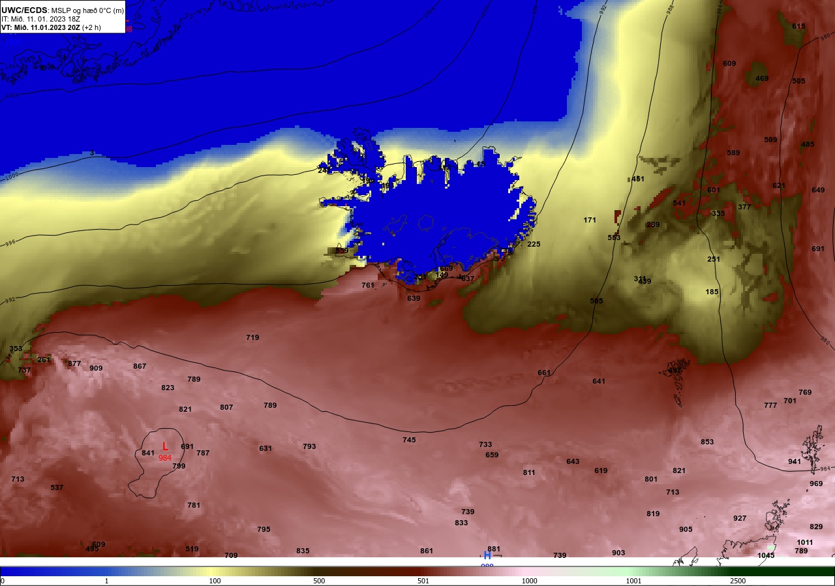Click the height value 719

point(252,337)
